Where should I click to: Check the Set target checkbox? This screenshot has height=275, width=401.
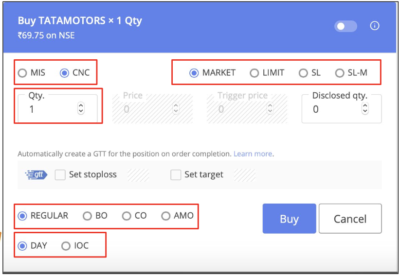coord(176,175)
